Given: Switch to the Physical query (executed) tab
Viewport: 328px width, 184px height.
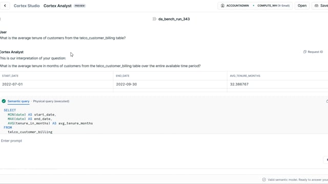Looking at the screenshot, I should coord(51,101).
